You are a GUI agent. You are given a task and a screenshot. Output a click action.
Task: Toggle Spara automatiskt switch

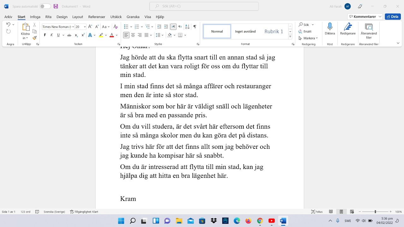coord(45,6)
